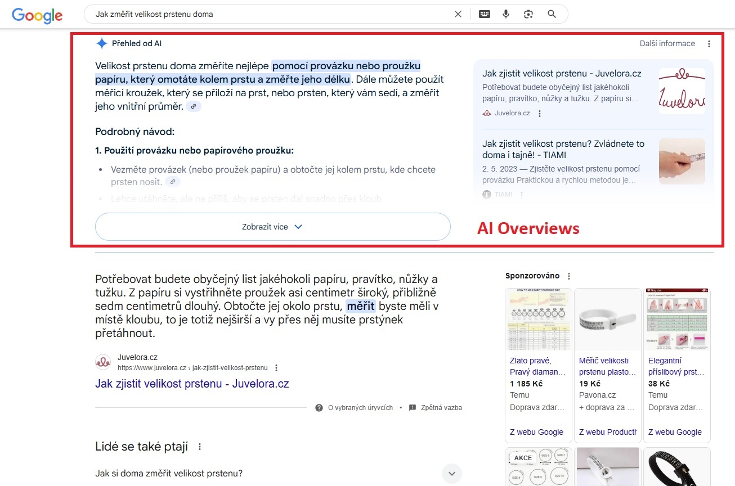Click 'Z webu Productl' under Pavona.cz product

[608, 432]
